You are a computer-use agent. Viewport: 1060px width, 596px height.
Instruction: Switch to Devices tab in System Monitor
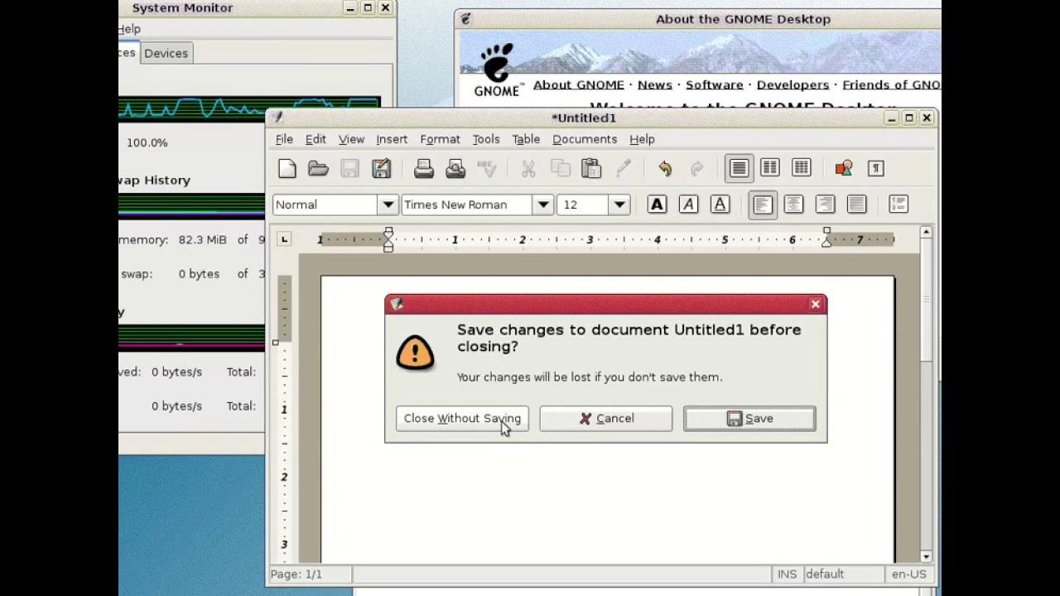166,53
